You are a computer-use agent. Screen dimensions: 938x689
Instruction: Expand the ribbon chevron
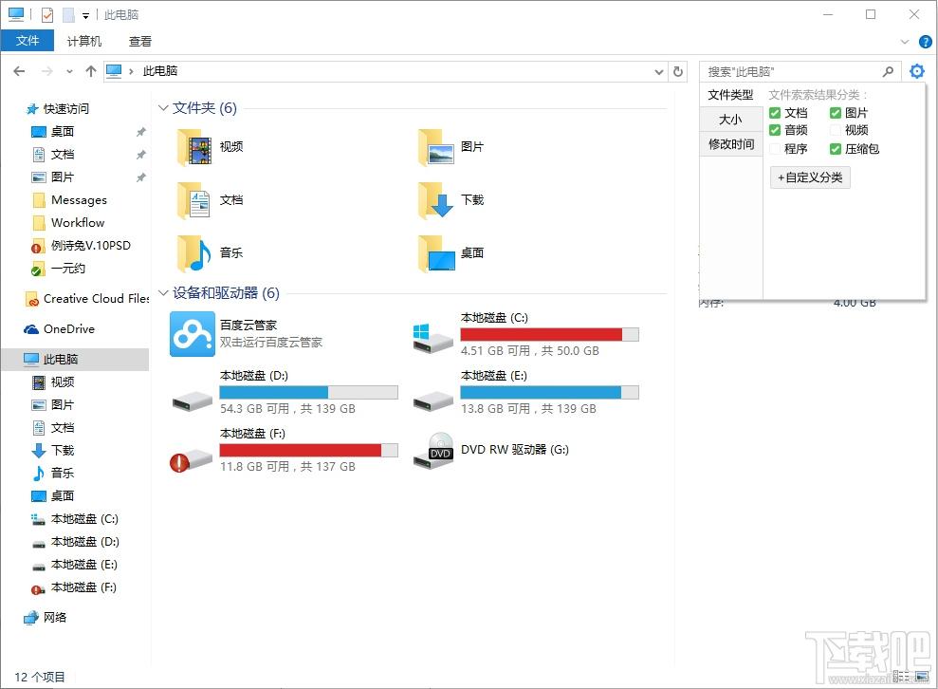coord(905,42)
